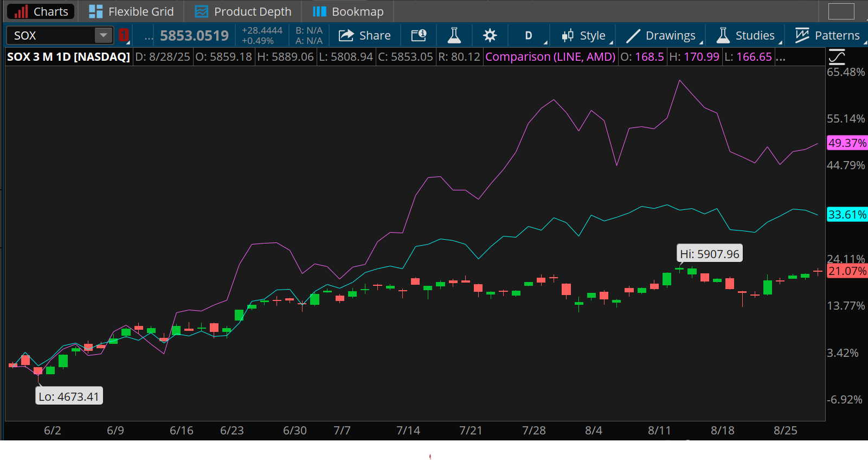Share the chart
The height and width of the screenshot is (461, 868).
coord(365,35)
